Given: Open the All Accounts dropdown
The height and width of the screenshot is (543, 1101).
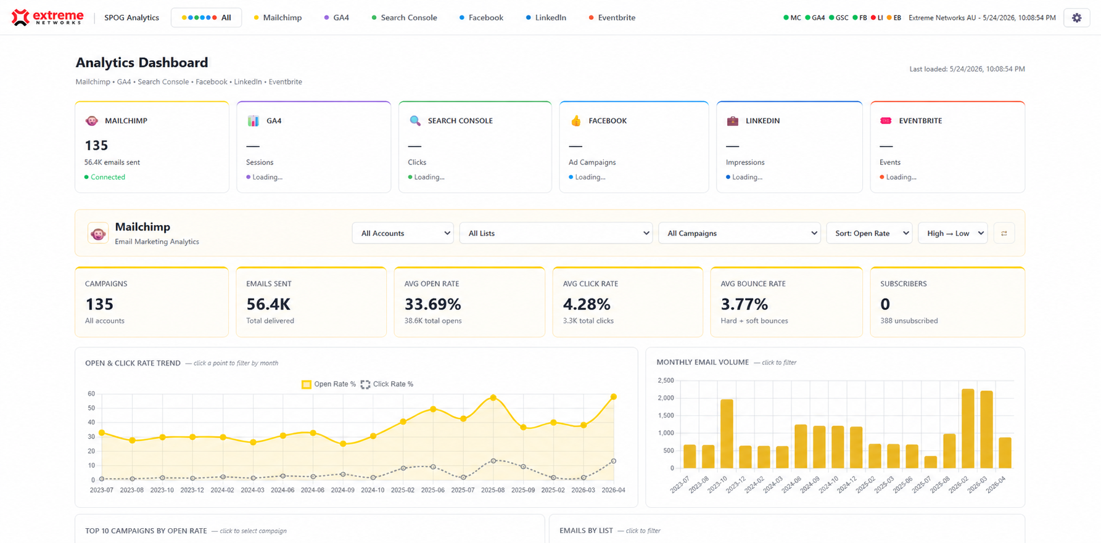Looking at the screenshot, I should (403, 233).
